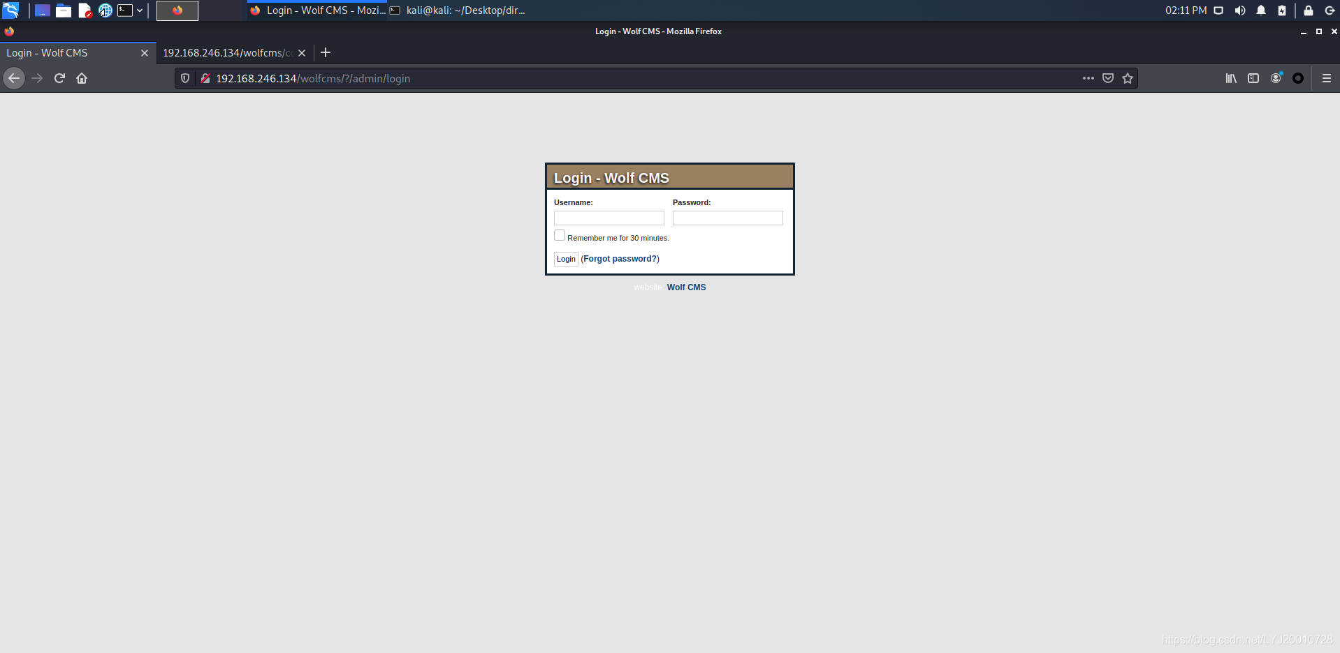Switch to the 192.168.246.134/wolfcms tab
Screen dimensions: 1340x653
[235, 53]
